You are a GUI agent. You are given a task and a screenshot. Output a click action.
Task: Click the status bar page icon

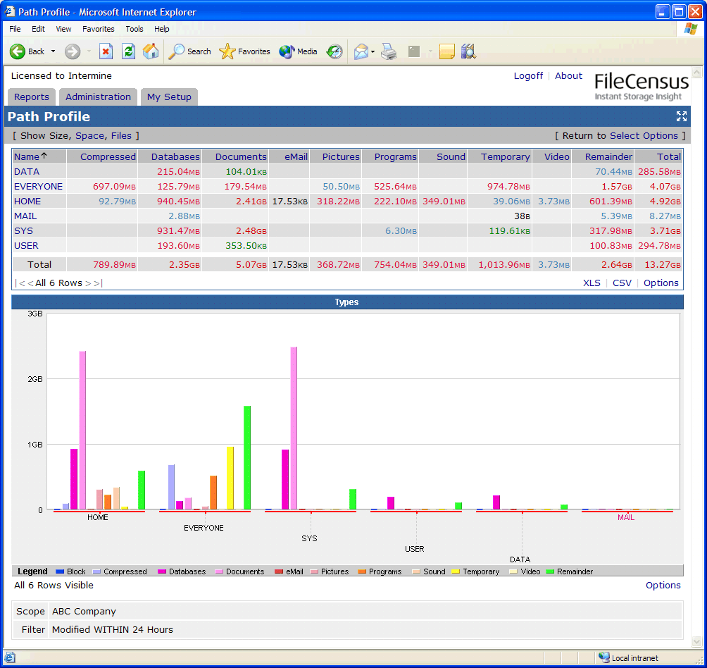pos(9,657)
